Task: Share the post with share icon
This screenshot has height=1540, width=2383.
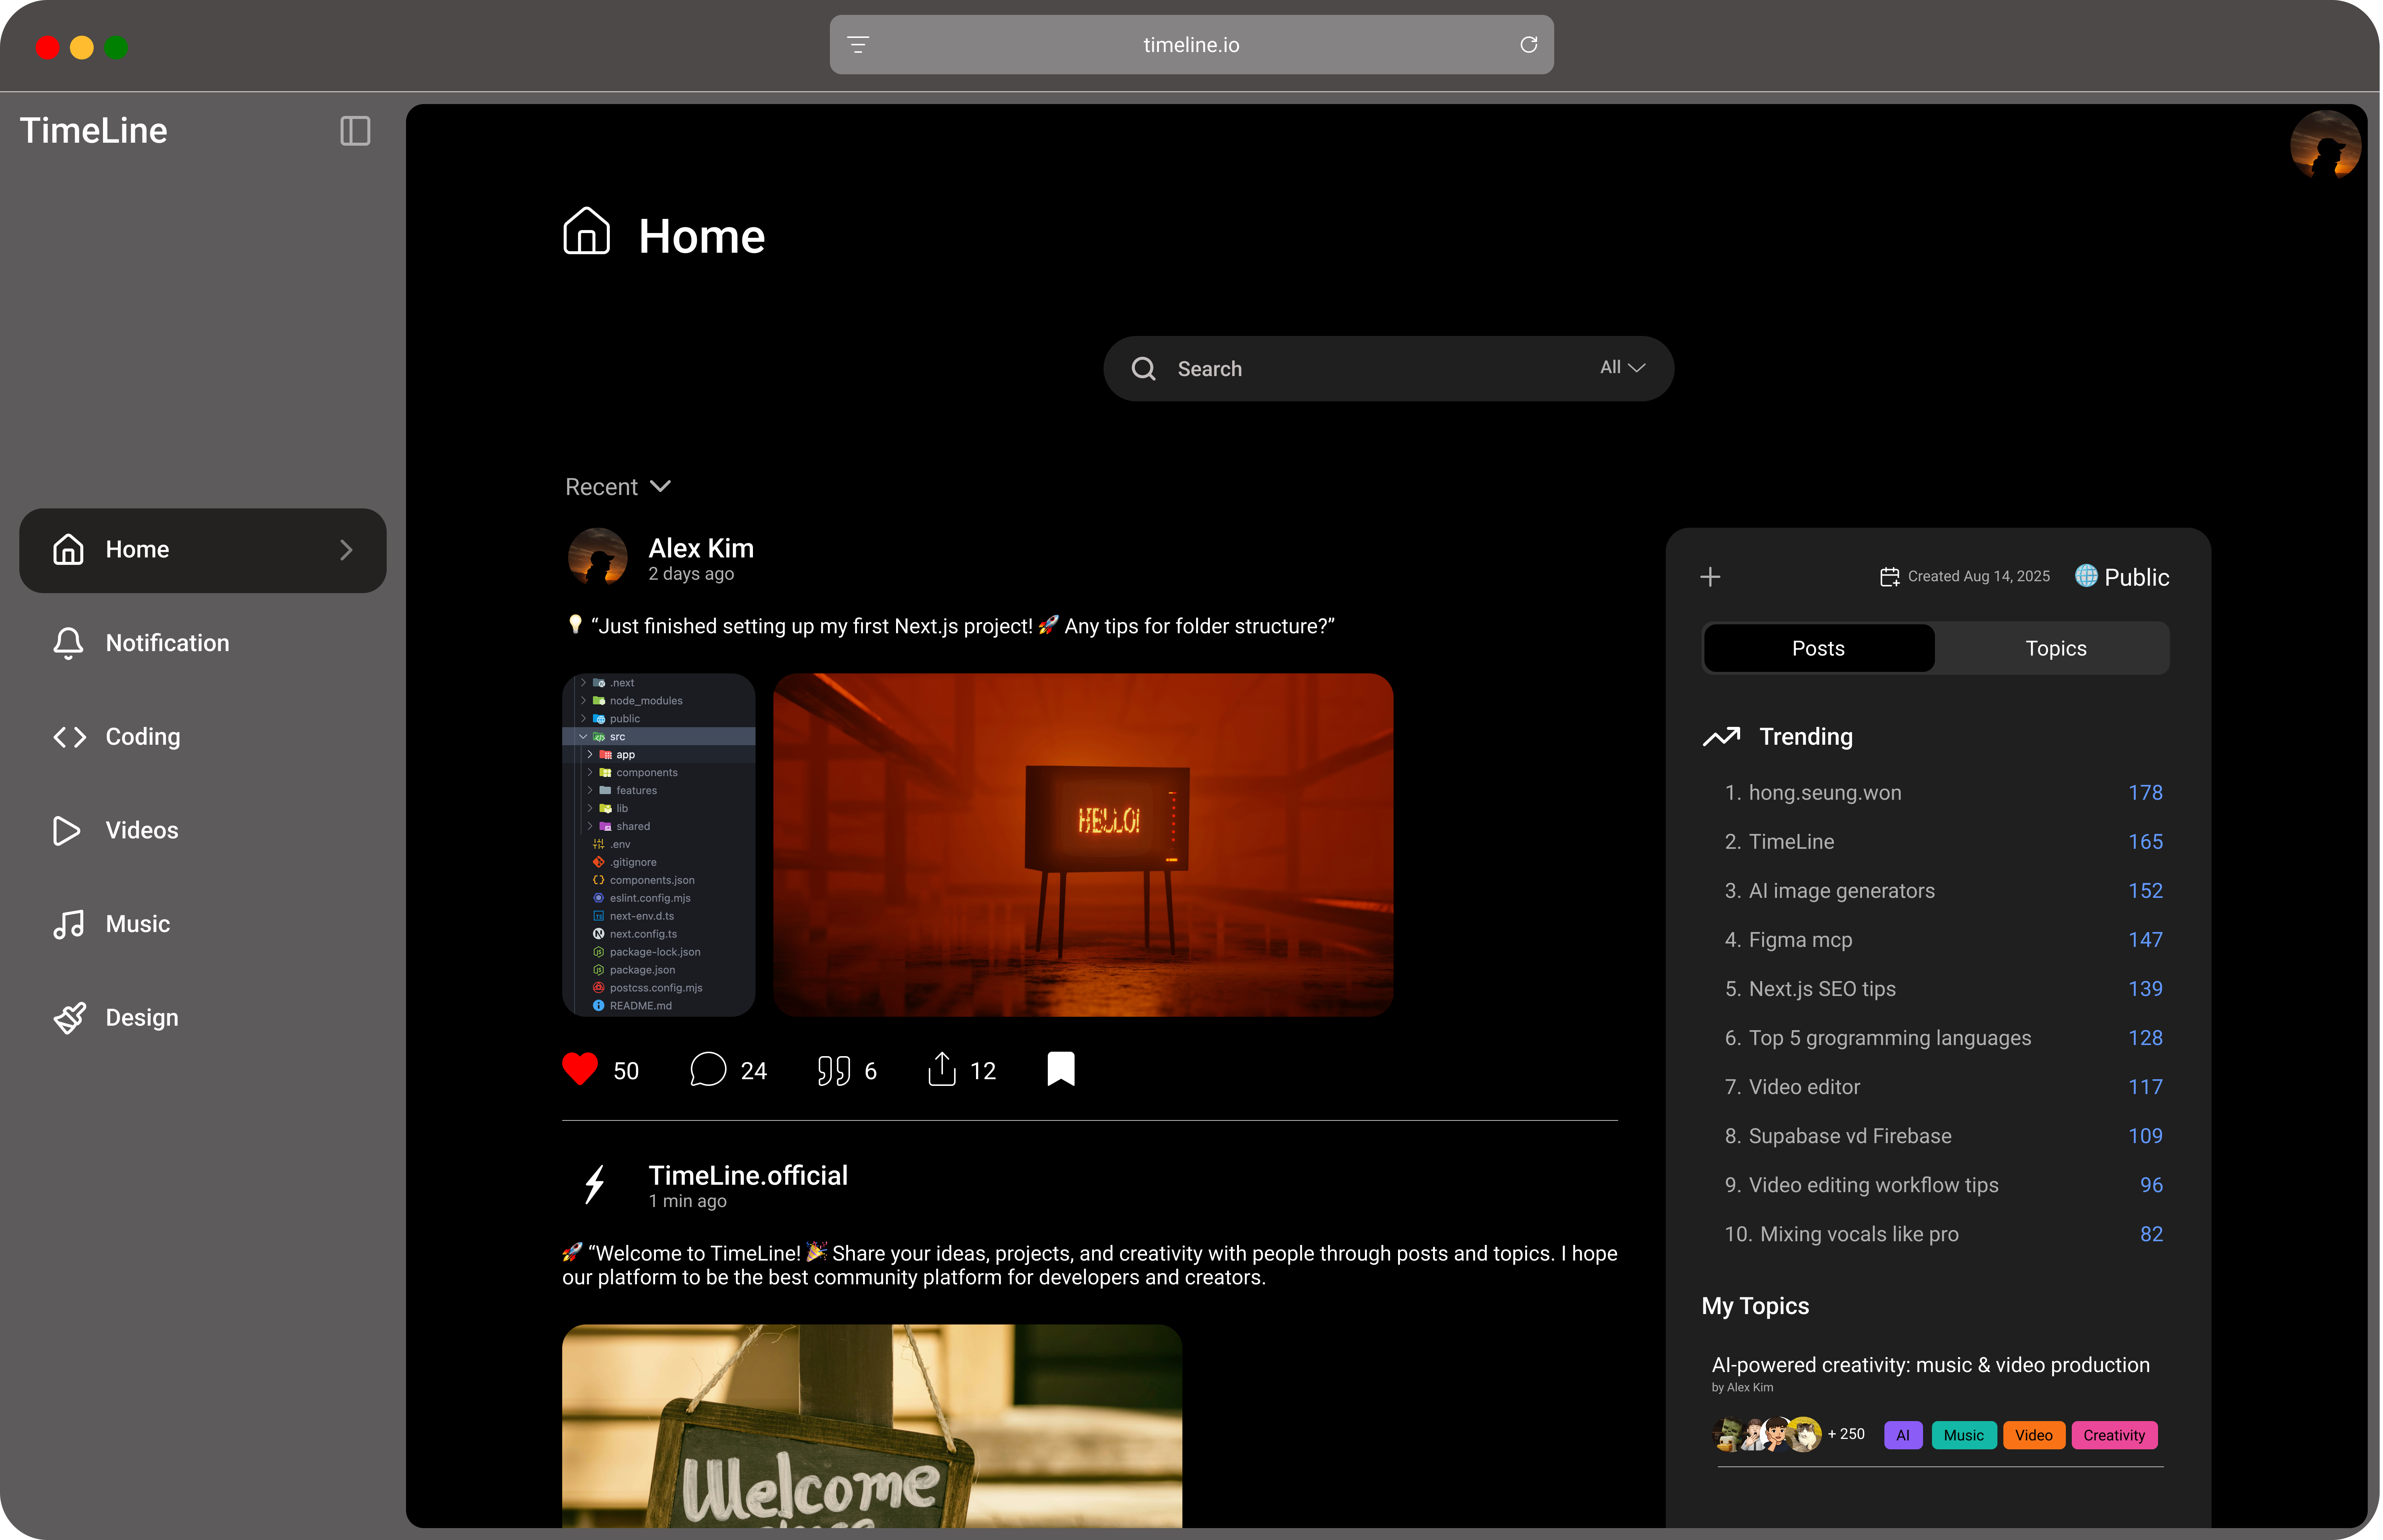Action: (941, 1069)
